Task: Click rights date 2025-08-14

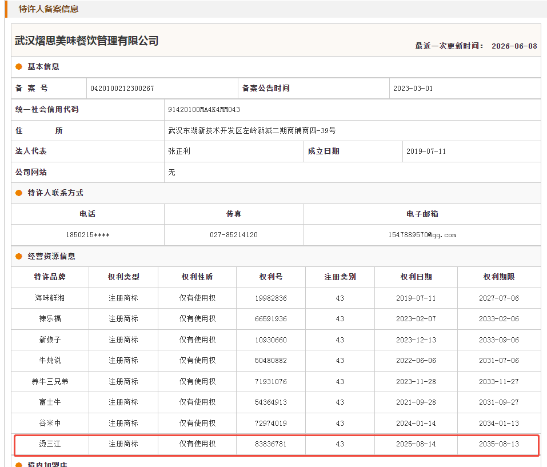Action: (416, 444)
